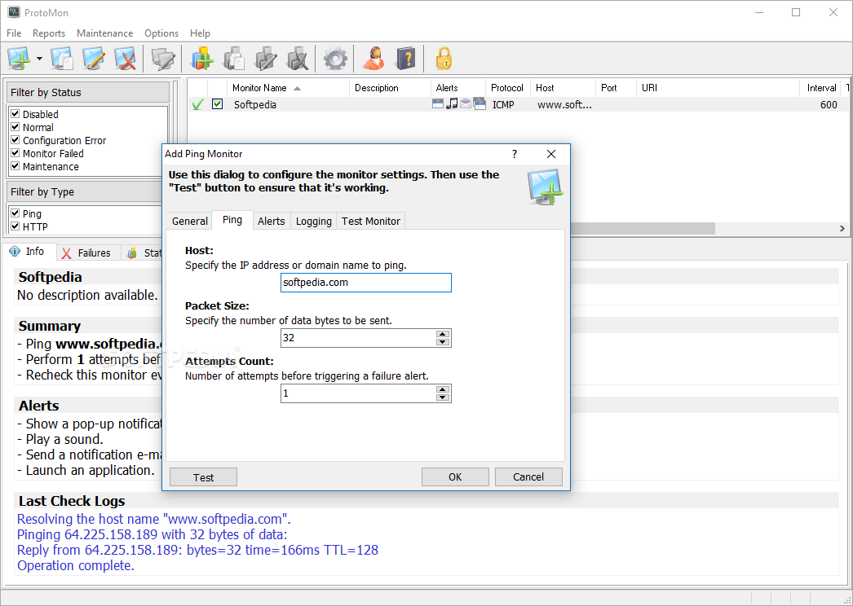The width and height of the screenshot is (853, 606).
Task: Click the Filter by Type header
Action: point(86,192)
